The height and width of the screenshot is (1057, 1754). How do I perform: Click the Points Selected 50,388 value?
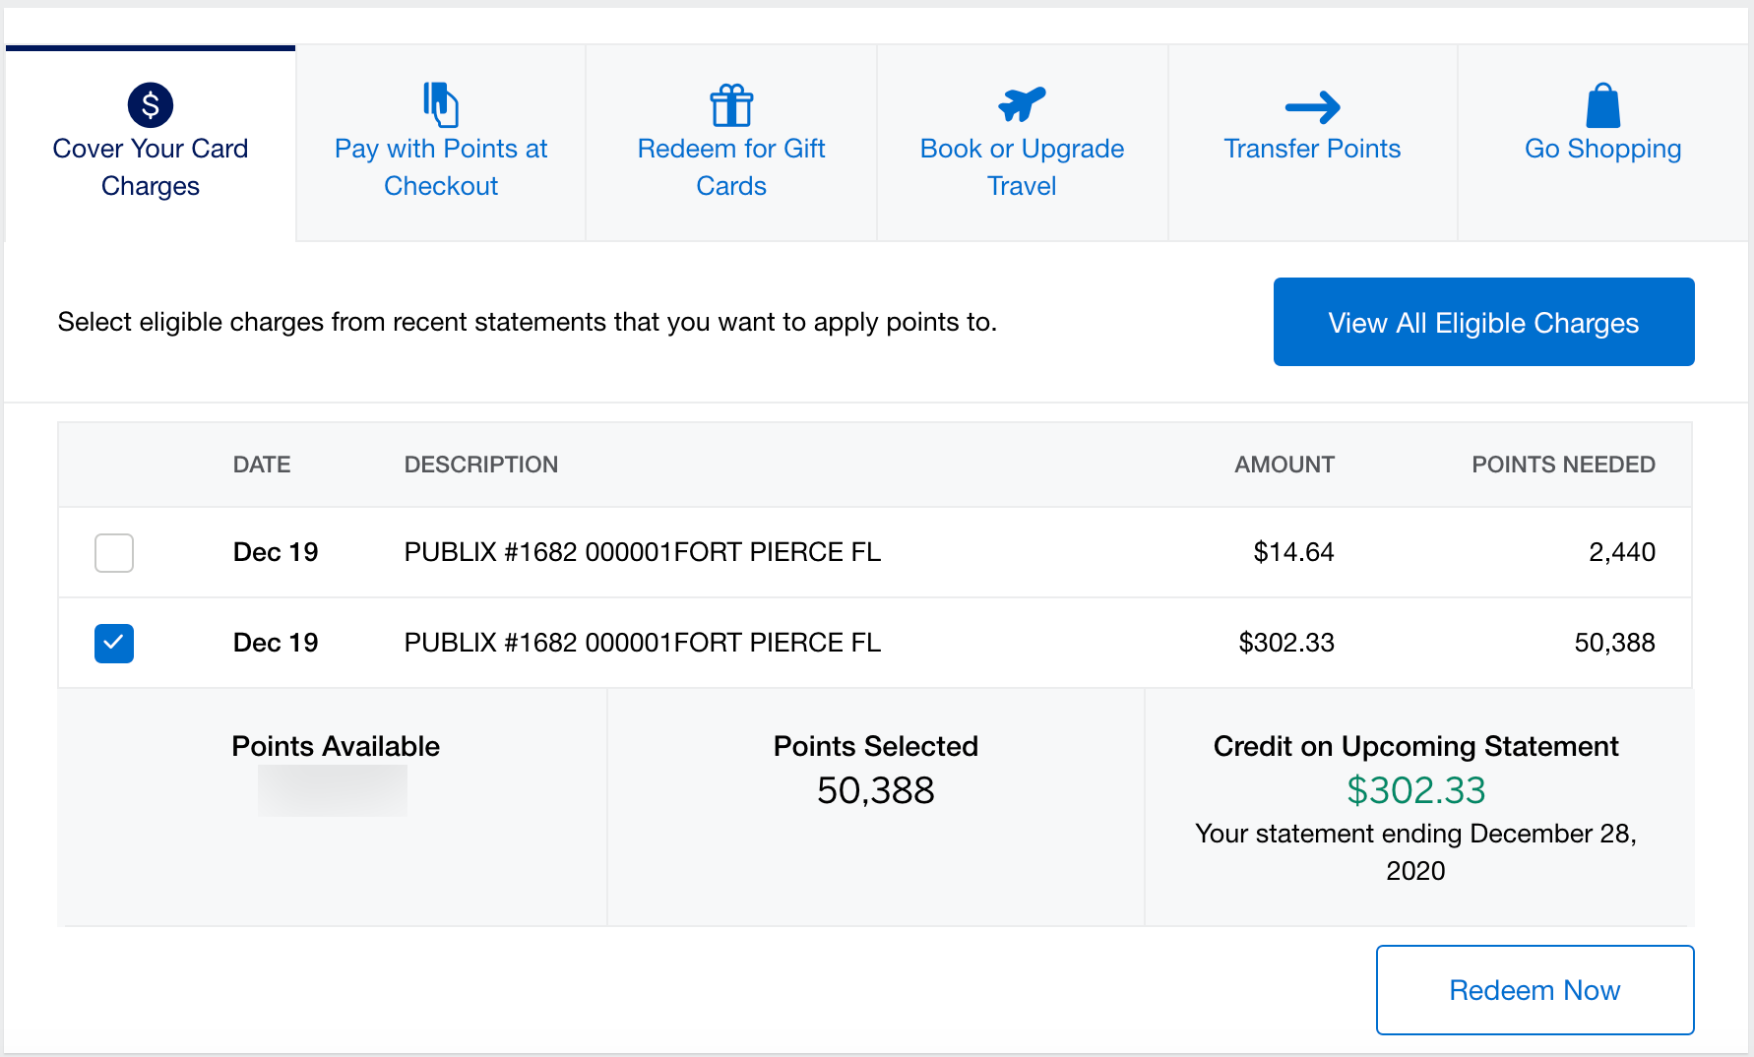pyautogui.click(x=875, y=790)
